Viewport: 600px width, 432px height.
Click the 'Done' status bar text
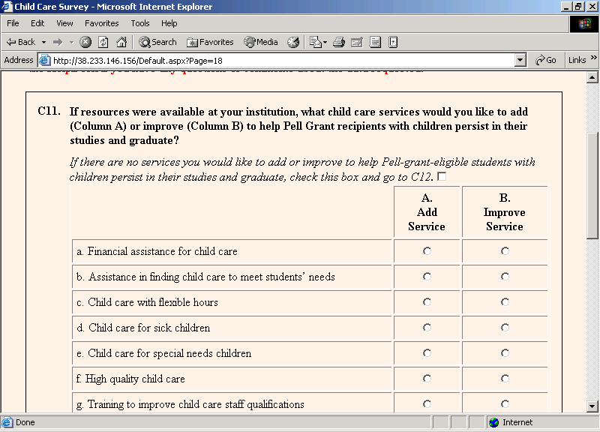coord(25,422)
